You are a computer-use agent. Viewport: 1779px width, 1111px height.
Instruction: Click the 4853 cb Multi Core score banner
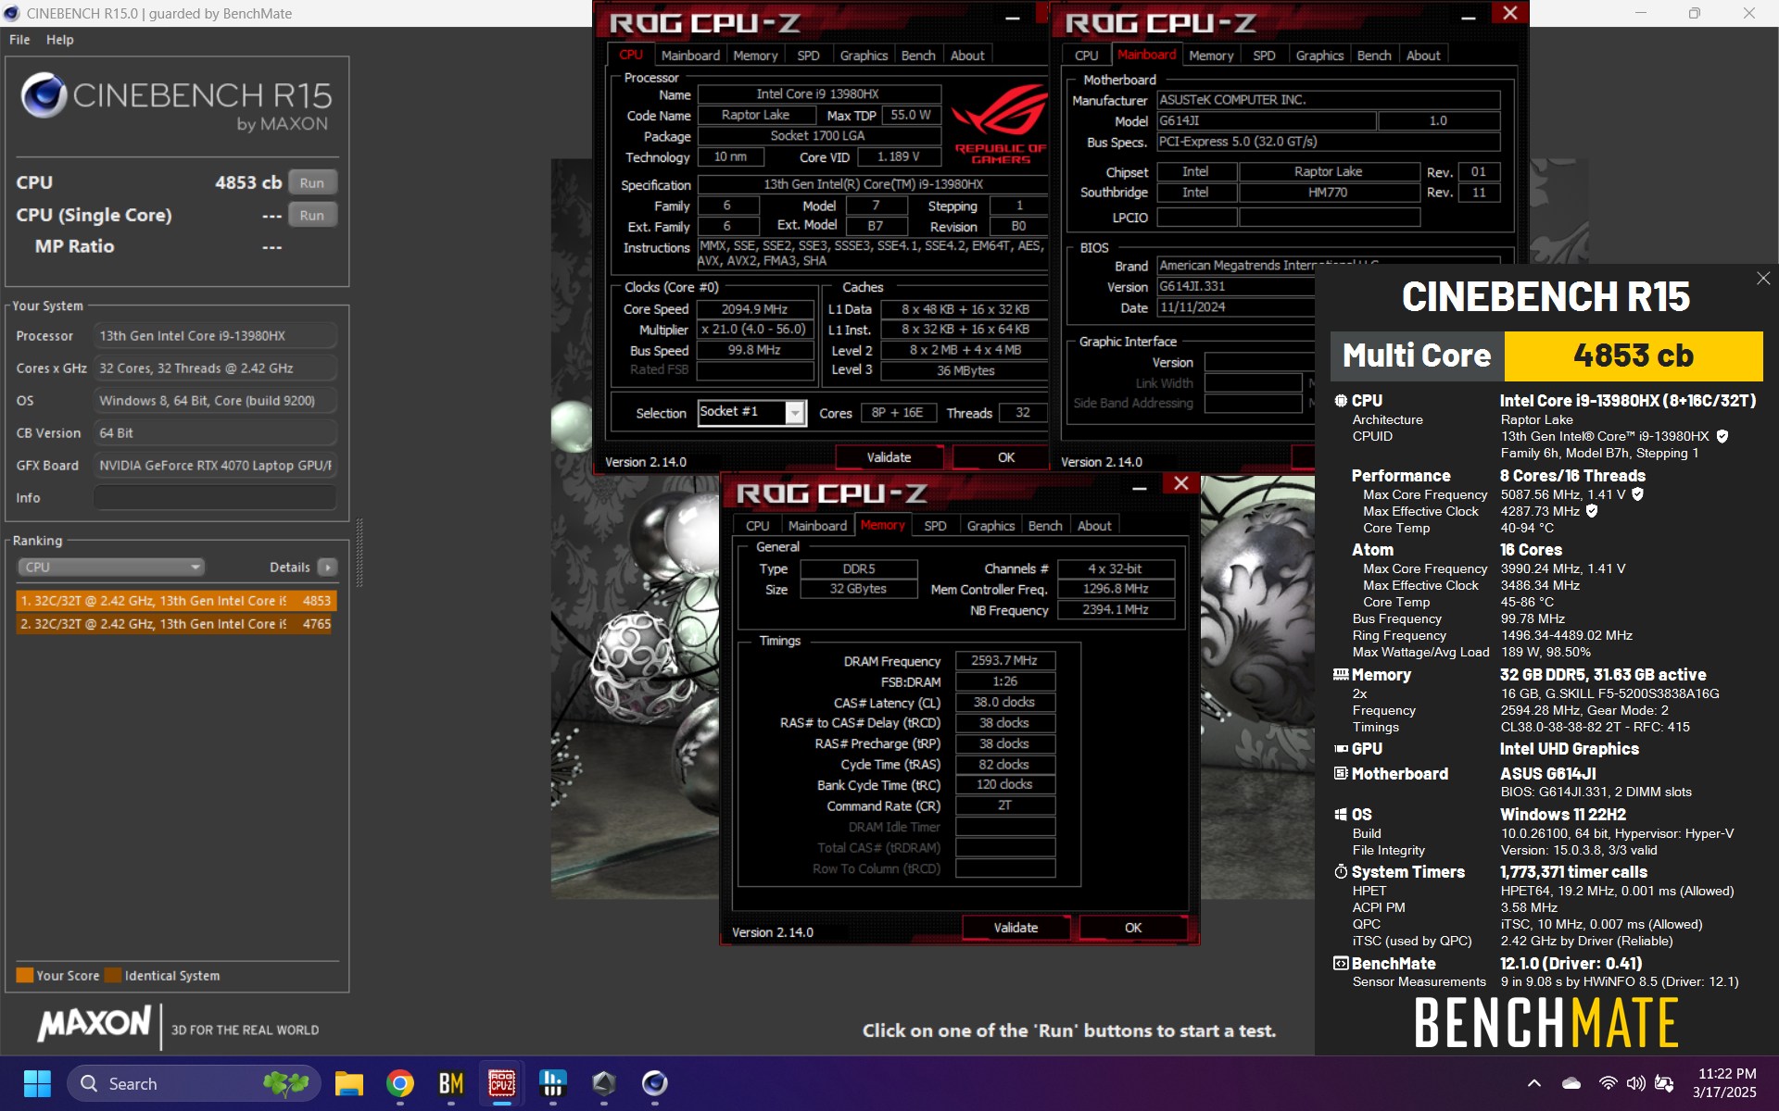pyautogui.click(x=1633, y=356)
